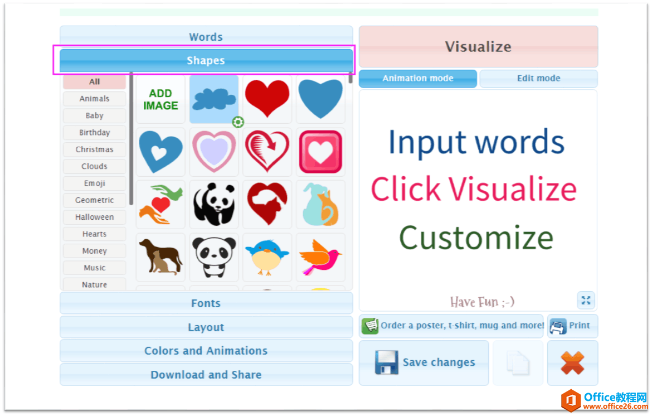
Task: Expand Download and Share section
Action: (x=206, y=375)
